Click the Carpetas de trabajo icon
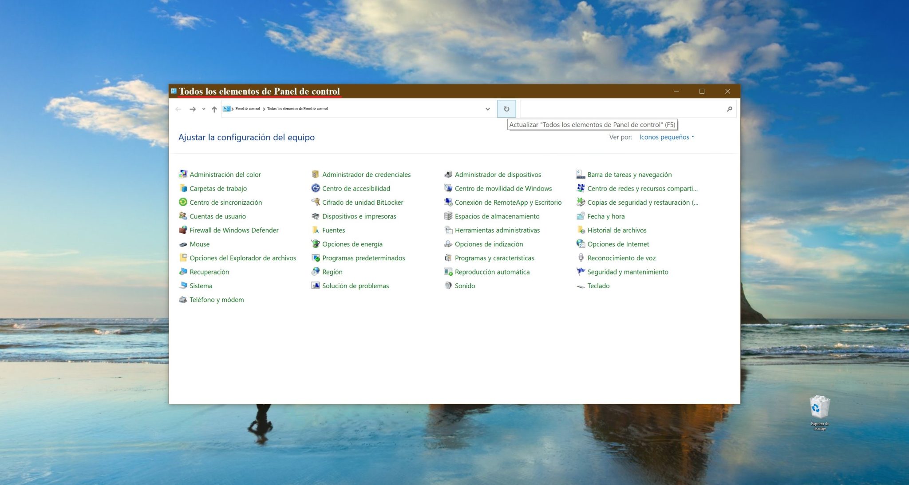The image size is (909, 485). [x=183, y=188]
